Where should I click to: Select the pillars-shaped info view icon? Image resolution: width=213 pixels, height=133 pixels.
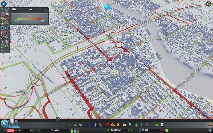pos(3,14)
